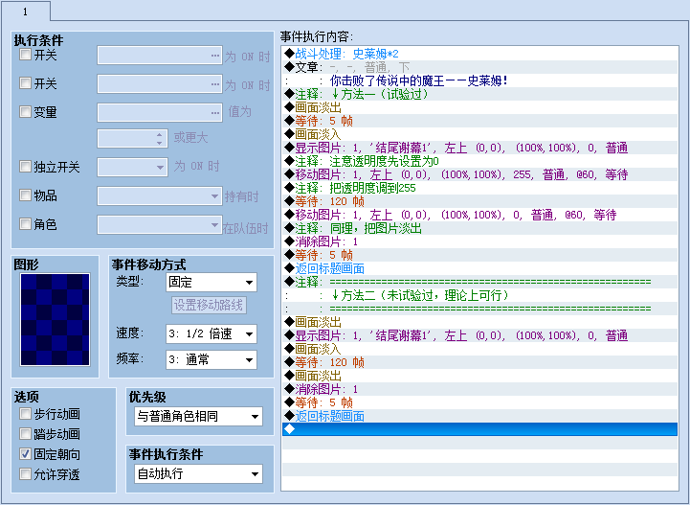This screenshot has height=505, width=690.
Task: Select the 注释：注意透明度先设置为0 line
Action: click(x=479, y=161)
